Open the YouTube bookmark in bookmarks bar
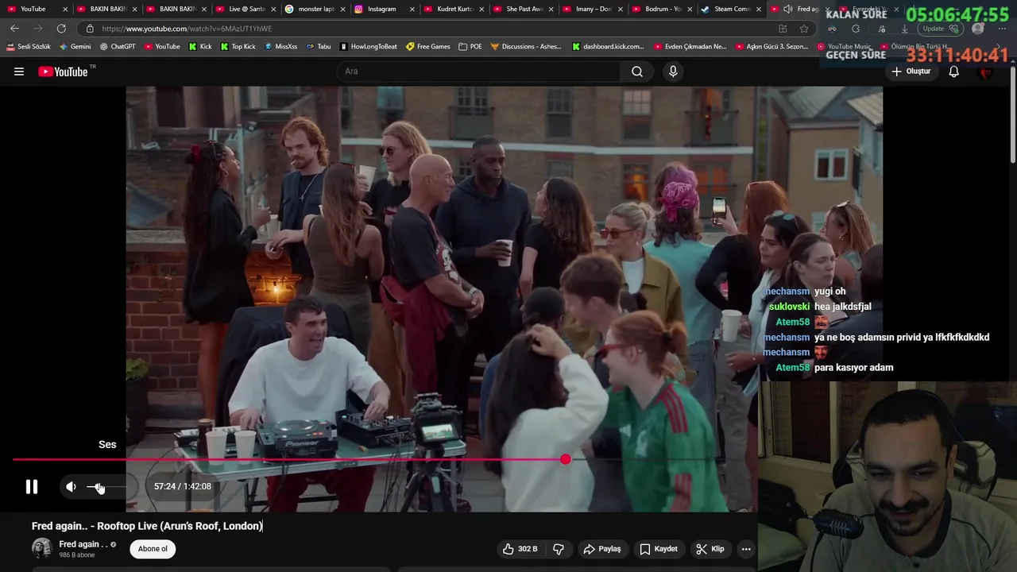Screen dimensions: 1017x572 coord(161,47)
